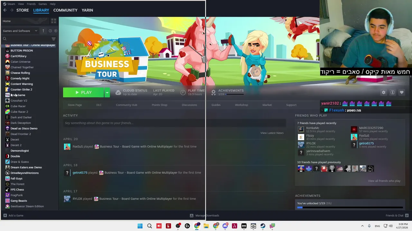Screen dimensions: 412x231
Task: Click the sort-ascending arrow in library filter
Action: (43, 31)
